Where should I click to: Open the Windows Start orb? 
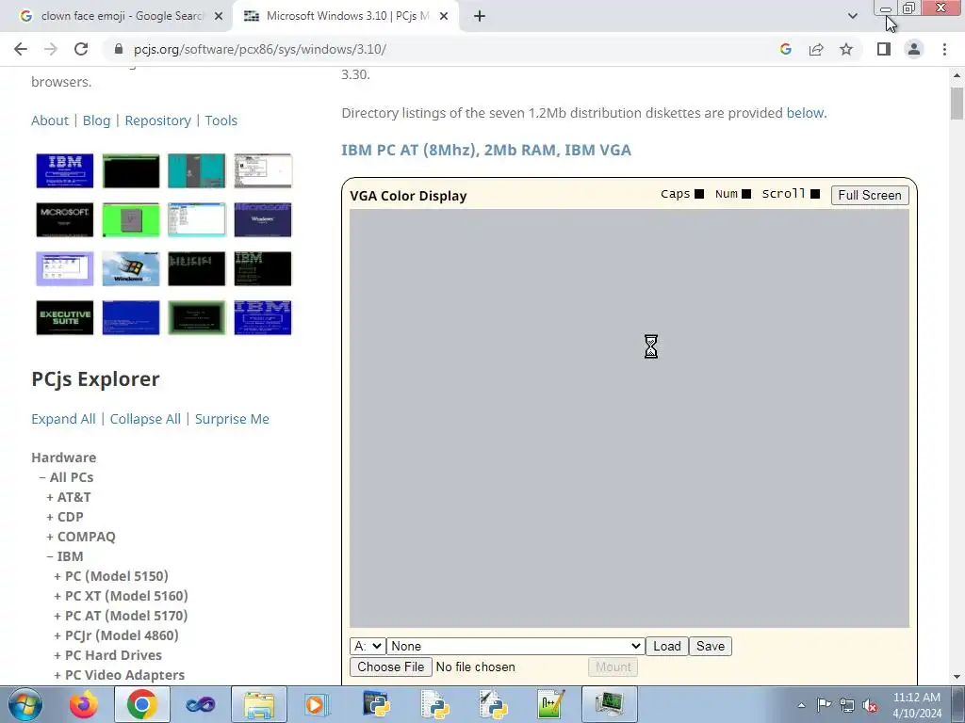click(x=25, y=704)
